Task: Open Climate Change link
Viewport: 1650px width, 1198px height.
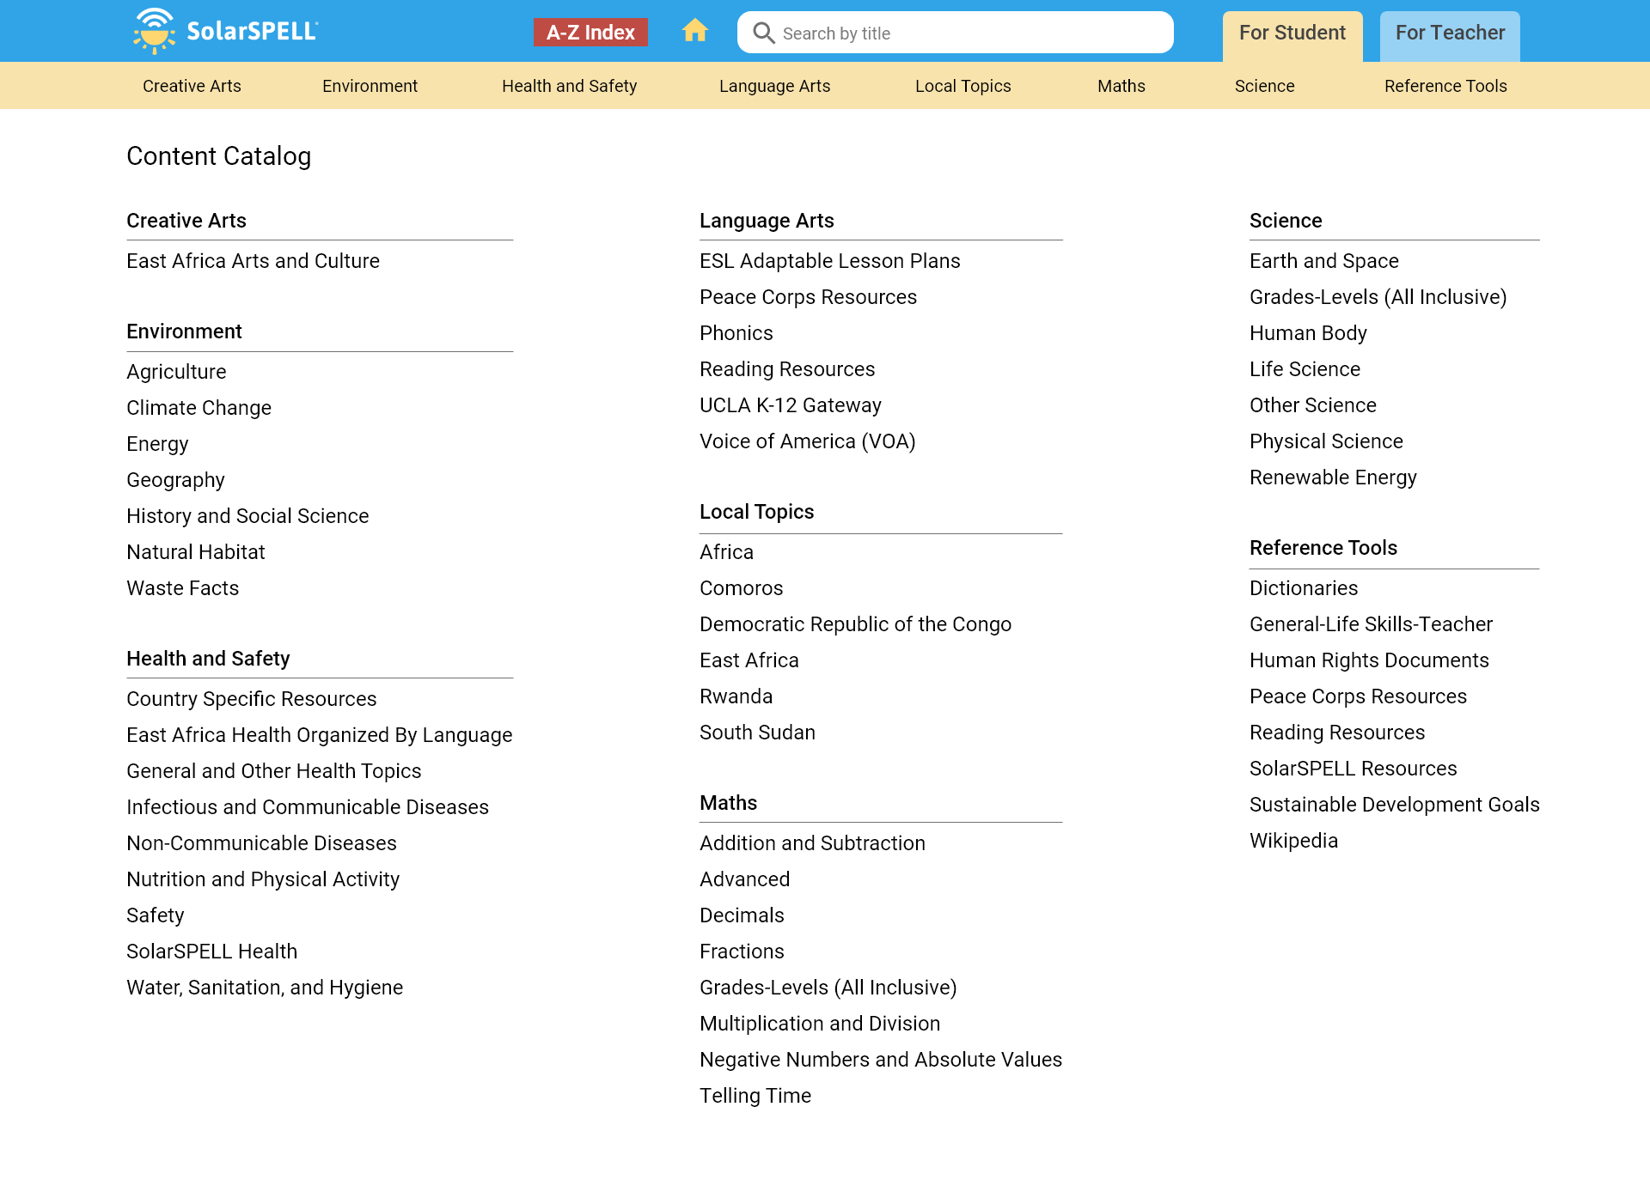Action: pos(199,408)
